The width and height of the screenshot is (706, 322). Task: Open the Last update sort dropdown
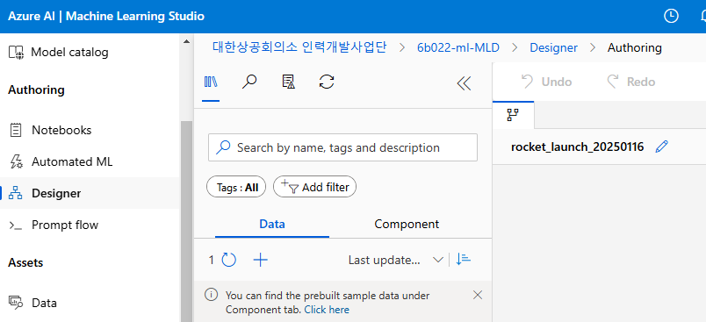[x=396, y=260]
